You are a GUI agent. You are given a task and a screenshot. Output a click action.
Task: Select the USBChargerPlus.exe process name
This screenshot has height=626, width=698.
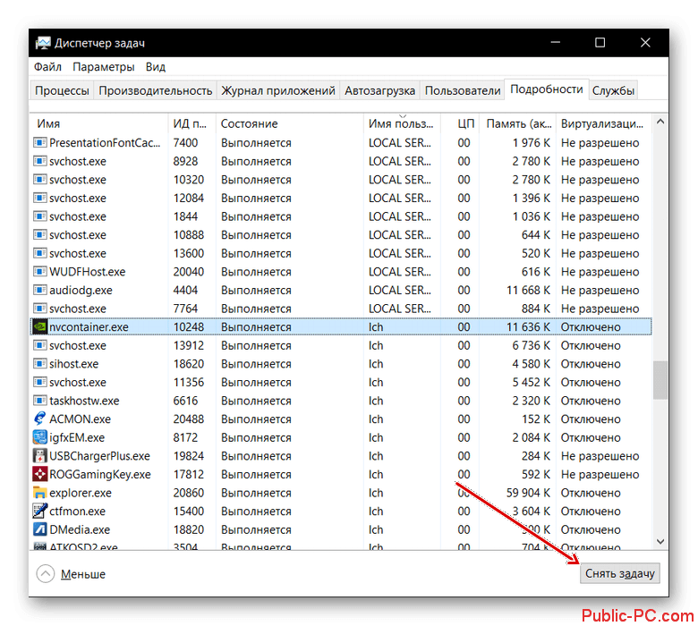pyautogui.click(x=99, y=456)
